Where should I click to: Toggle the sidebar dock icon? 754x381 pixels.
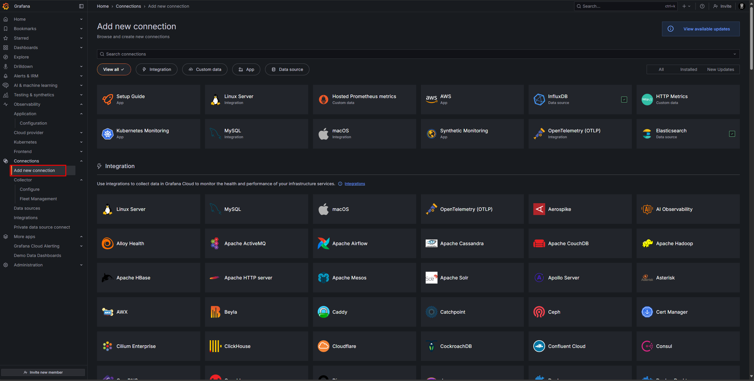tap(81, 6)
